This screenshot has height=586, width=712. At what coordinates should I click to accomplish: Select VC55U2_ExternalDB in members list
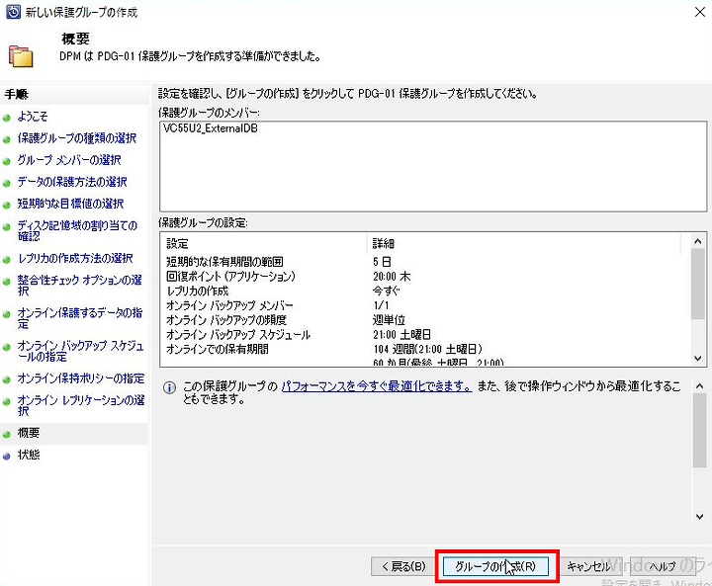tap(211, 128)
